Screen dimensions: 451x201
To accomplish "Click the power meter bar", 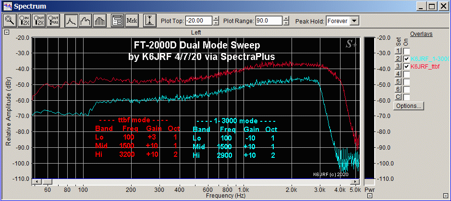I will [369, 108].
